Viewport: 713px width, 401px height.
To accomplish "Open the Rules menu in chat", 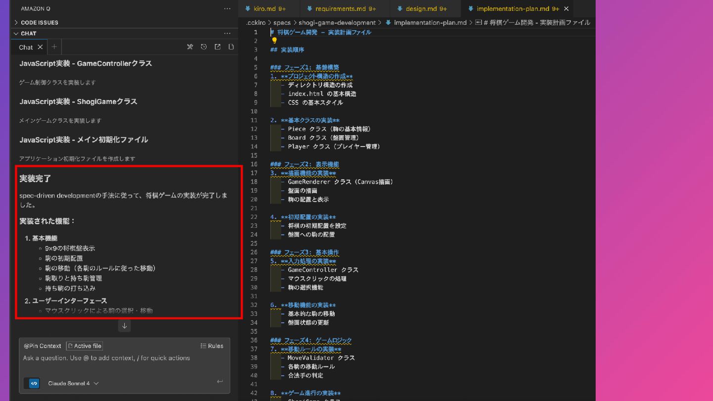I will (212, 346).
